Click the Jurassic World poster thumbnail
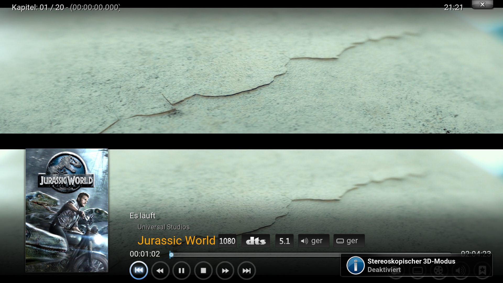The height and width of the screenshot is (283, 503). pos(67,210)
